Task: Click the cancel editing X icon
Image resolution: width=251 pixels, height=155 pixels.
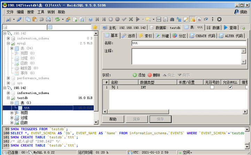Action: [131, 19]
